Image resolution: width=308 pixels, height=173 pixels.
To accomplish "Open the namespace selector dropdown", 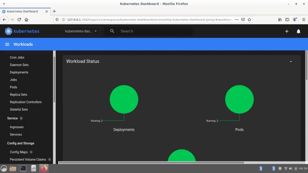I will point(81,31).
